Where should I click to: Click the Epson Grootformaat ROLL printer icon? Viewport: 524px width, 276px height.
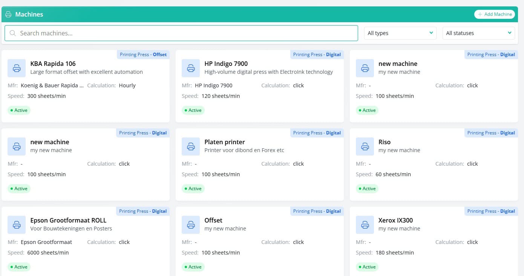coord(17,225)
